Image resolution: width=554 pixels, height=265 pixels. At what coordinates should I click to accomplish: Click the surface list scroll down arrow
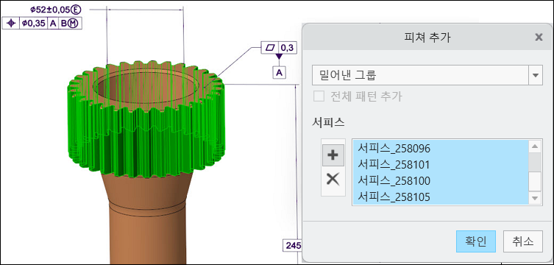[535, 198]
